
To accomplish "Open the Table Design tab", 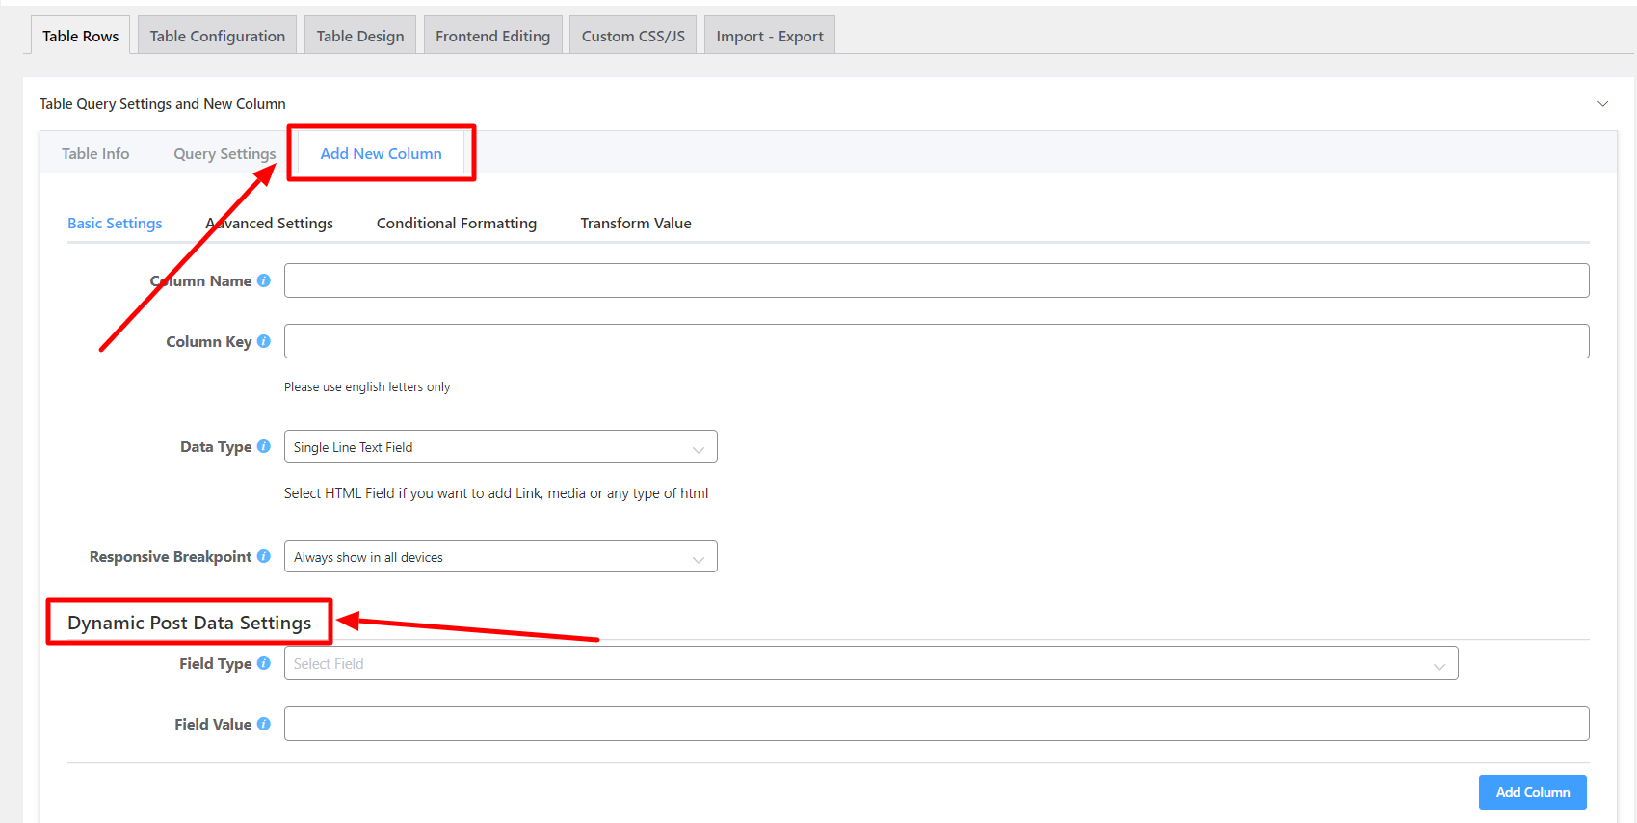I will tap(360, 36).
